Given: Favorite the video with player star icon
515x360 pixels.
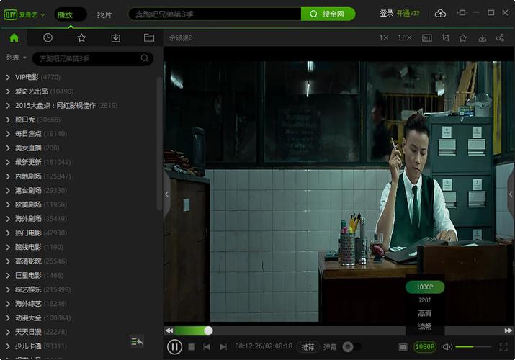Looking at the screenshot, I should 463,38.
